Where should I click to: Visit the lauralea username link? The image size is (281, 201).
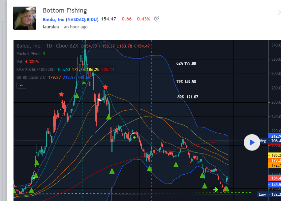[x=51, y=27]
